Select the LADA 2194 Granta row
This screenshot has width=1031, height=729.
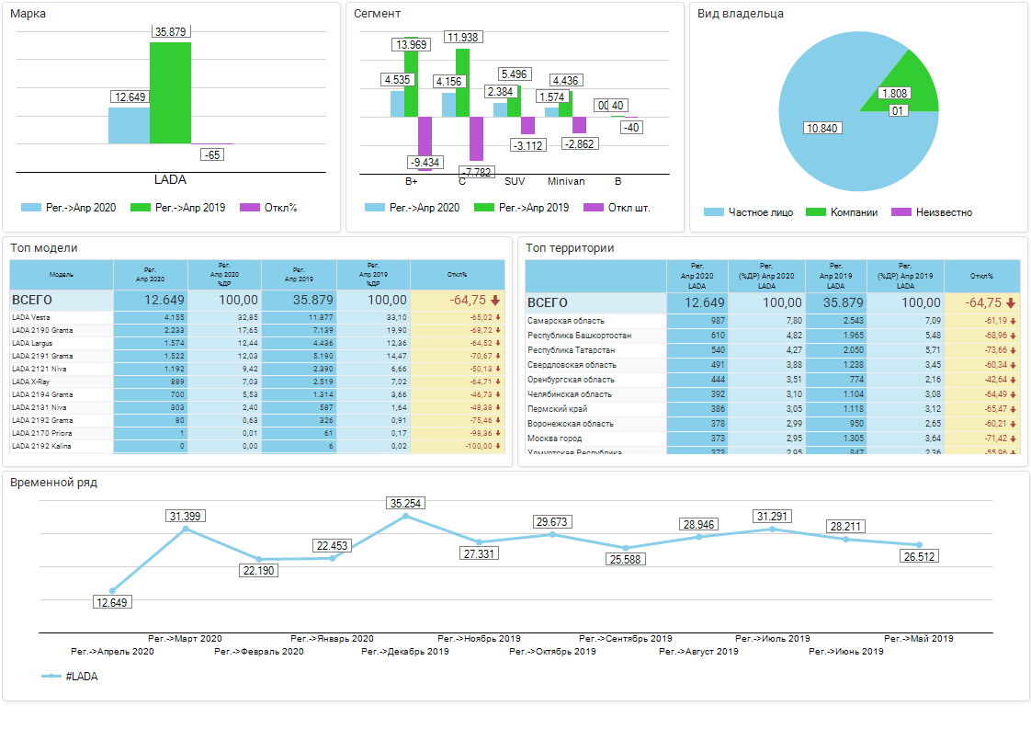coord(257,394)
